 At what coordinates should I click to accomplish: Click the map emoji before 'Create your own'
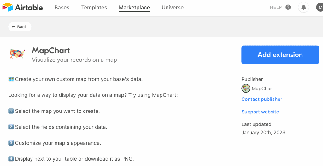[x=11, y=79]
